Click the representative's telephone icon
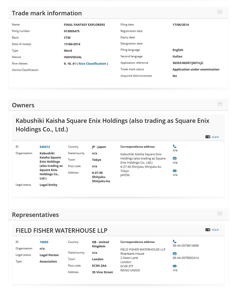The height and width of the screenshot is (292, 237). tap(175, 242)
